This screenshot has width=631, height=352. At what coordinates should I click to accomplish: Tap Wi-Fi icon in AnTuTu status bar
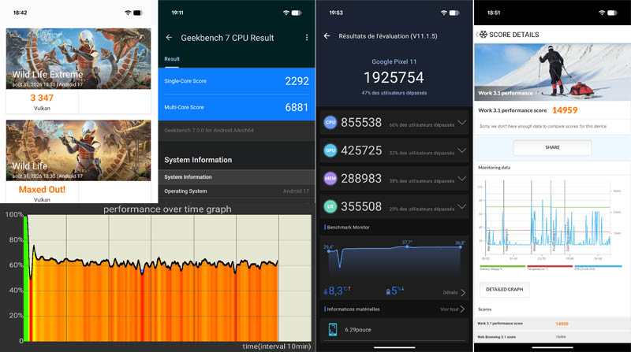coord(443,13)
